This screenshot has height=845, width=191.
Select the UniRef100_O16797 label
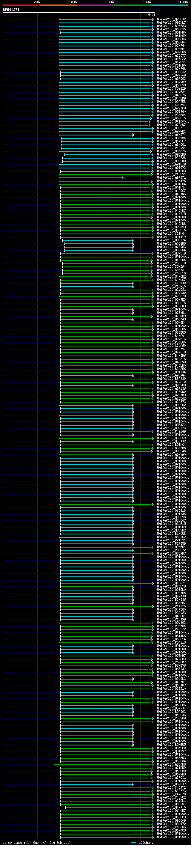click(171, 349)
